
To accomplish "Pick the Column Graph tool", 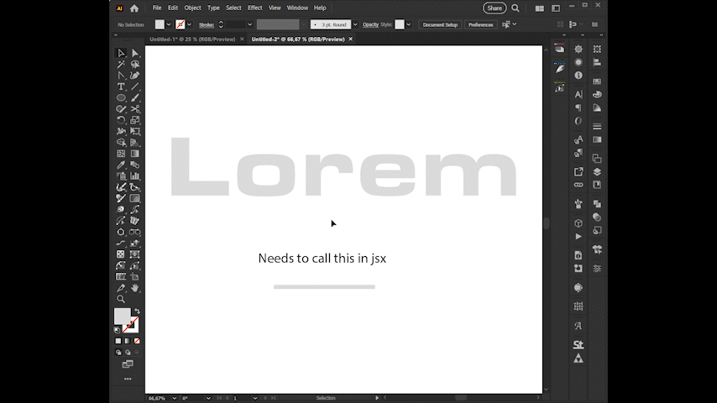I will 135,175.
